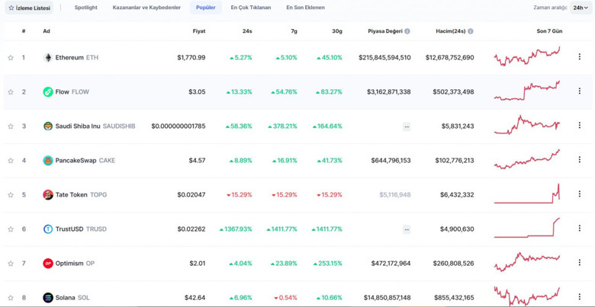The width and height of the screenshot is (595, 307).
Task: Open more options for Saudi Shiba Inu
Action: pos(580,125)
